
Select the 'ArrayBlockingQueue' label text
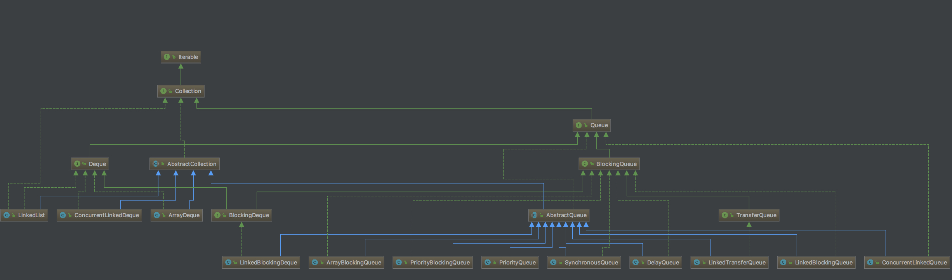[354, 263]
